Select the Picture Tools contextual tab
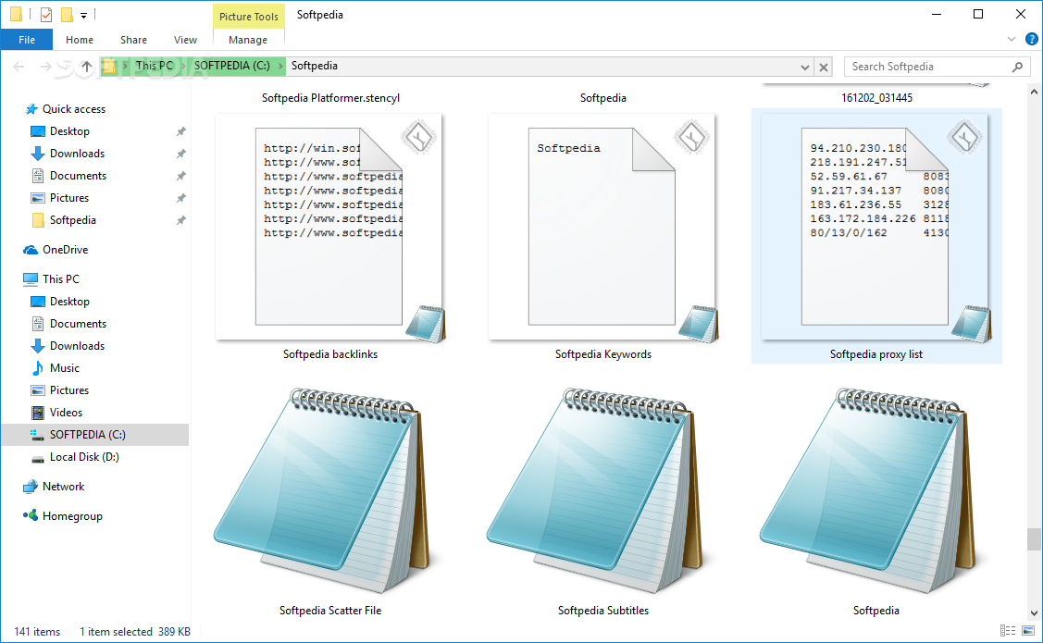Image resolution: width=1043 pixels, height=643 pixels. tap(249, 17)
